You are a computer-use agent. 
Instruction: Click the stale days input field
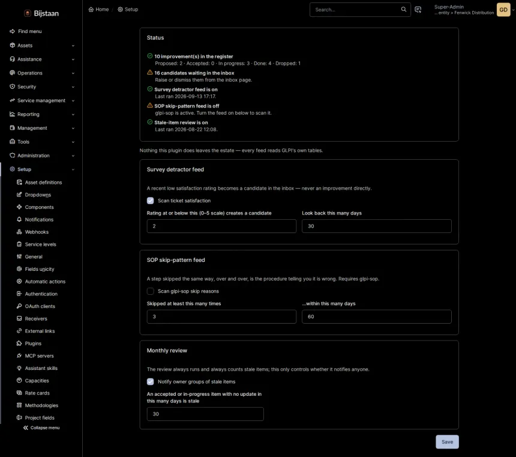(205, 414)
